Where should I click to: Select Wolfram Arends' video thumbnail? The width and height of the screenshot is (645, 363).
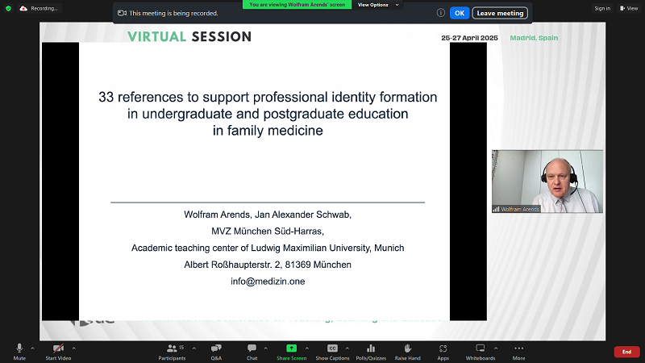547,181
